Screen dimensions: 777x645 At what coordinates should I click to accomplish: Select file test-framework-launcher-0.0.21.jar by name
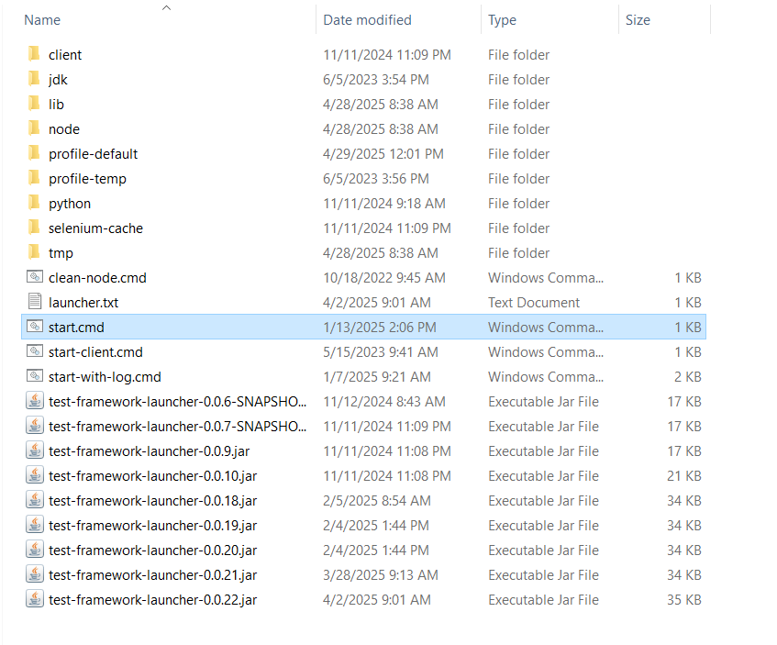(x=152, y=575)
